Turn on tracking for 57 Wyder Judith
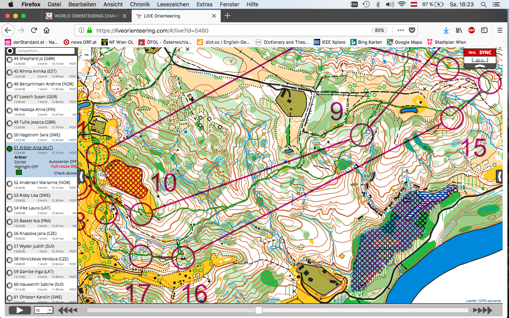This screenshot has width=509, height=318. 10,247
